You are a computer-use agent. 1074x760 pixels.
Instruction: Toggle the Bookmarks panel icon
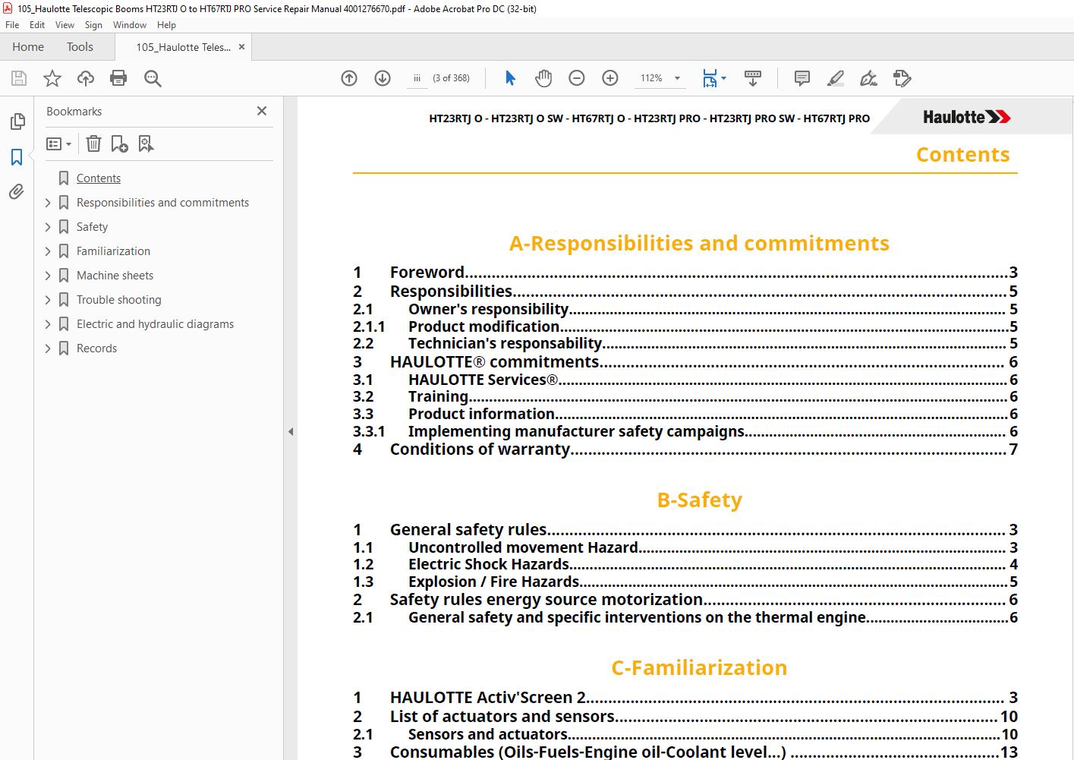pyautogui.click(x=17, y=157)
